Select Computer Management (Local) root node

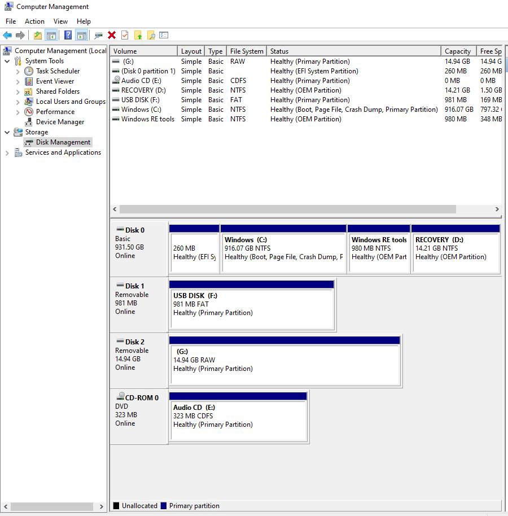(60, 51)
